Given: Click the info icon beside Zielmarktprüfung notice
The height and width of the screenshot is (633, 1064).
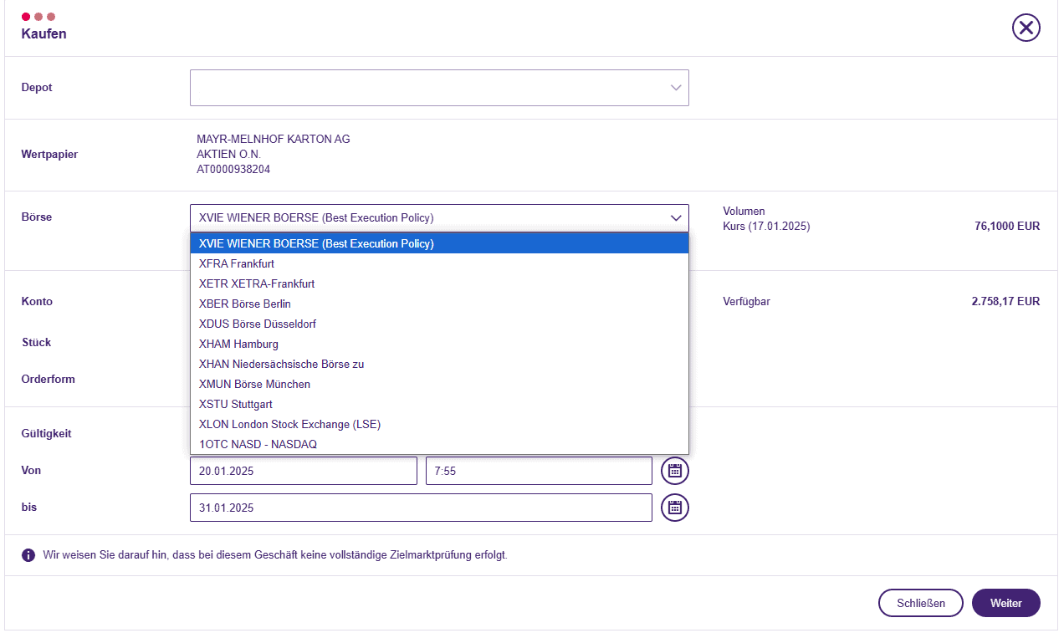Looking at the screenshot, I should [x=28, y=555].
